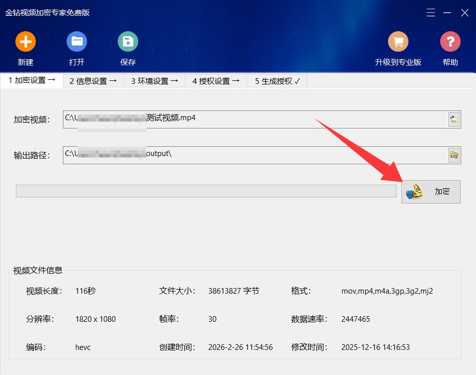Click the 输出路径: label
Image resolution: width=476 pixels, height=375 pixels.
32,156
